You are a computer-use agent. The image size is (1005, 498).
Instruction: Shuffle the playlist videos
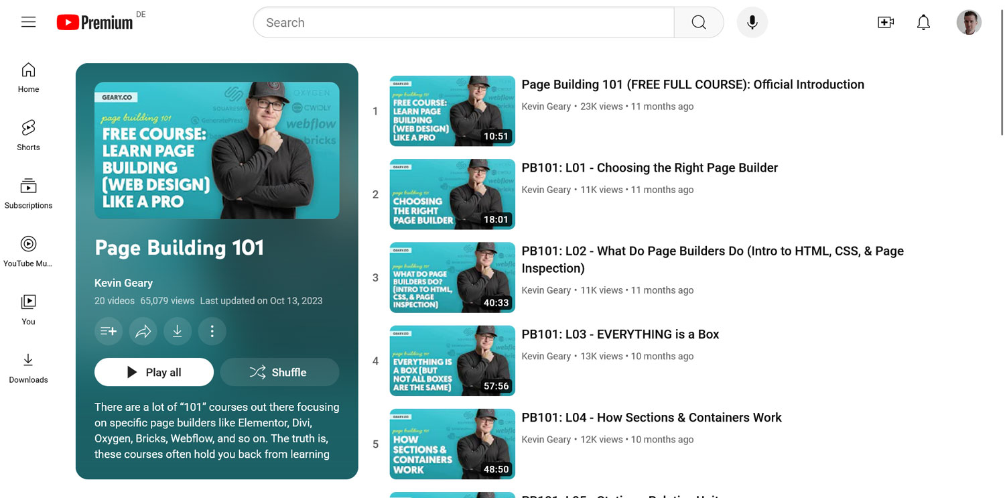pyautogui.click(x=279, y=372)
